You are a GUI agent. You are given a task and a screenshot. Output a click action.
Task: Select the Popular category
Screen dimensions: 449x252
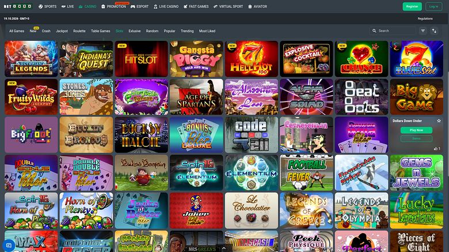click(x=169, y=31)
